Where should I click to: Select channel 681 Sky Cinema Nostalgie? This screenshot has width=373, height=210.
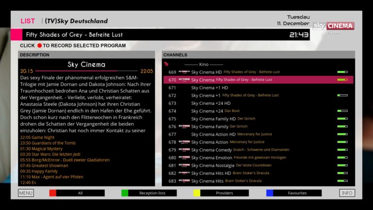pyautogui.click(x=258, y=165)
